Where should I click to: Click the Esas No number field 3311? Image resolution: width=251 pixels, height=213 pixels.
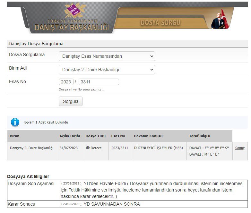click(x=99, y=82)
